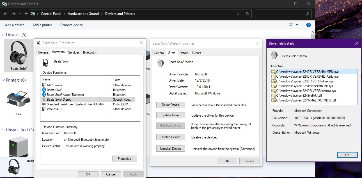Click the speaker icon in Stereo Properties
The height and width of the screenshot is (178, 362).
pyautogui.click(x=160, y=63)
